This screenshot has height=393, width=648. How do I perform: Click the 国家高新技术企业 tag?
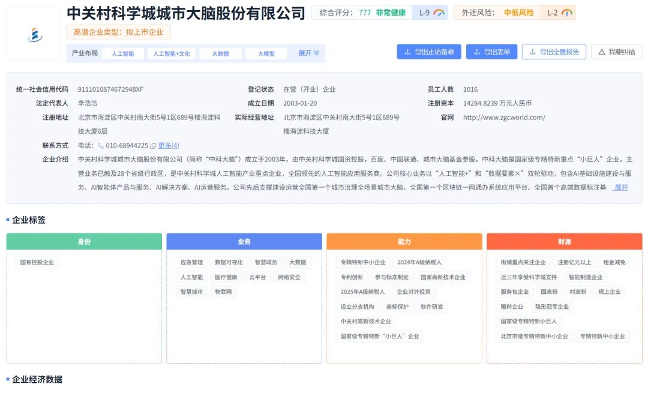click(x=443, y=277)
